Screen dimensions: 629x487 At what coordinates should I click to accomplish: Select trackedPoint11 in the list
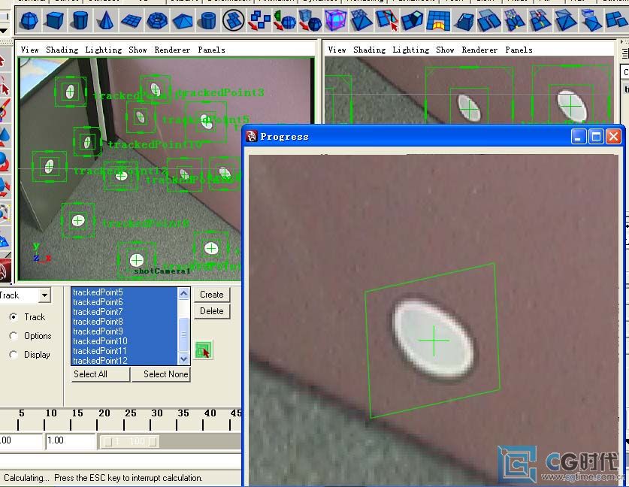click(x=124, y=351)
